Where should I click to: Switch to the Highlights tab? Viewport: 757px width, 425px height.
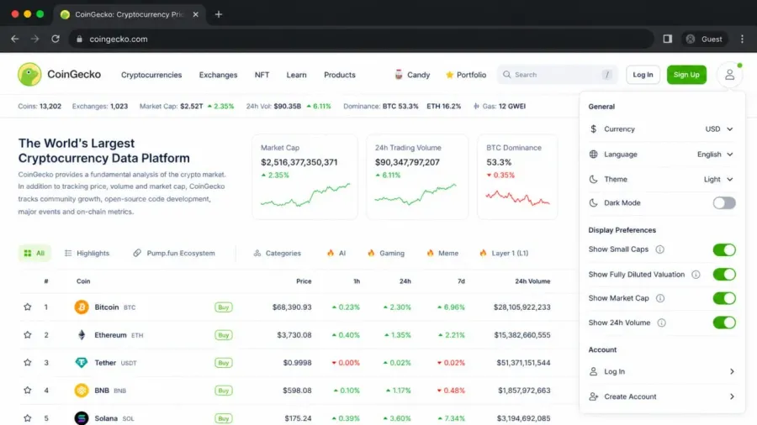(87, 253)
